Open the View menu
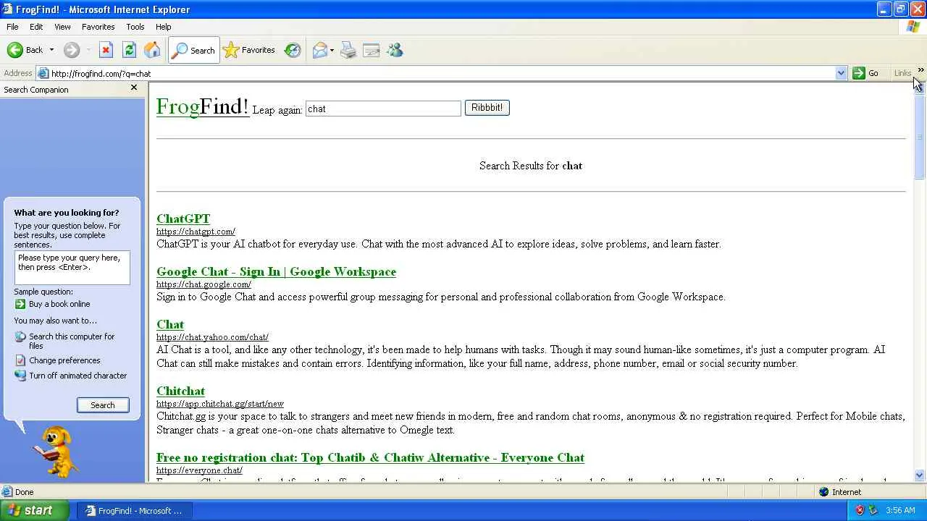Screen dimensions: 927x521 [x=62, y=27]
